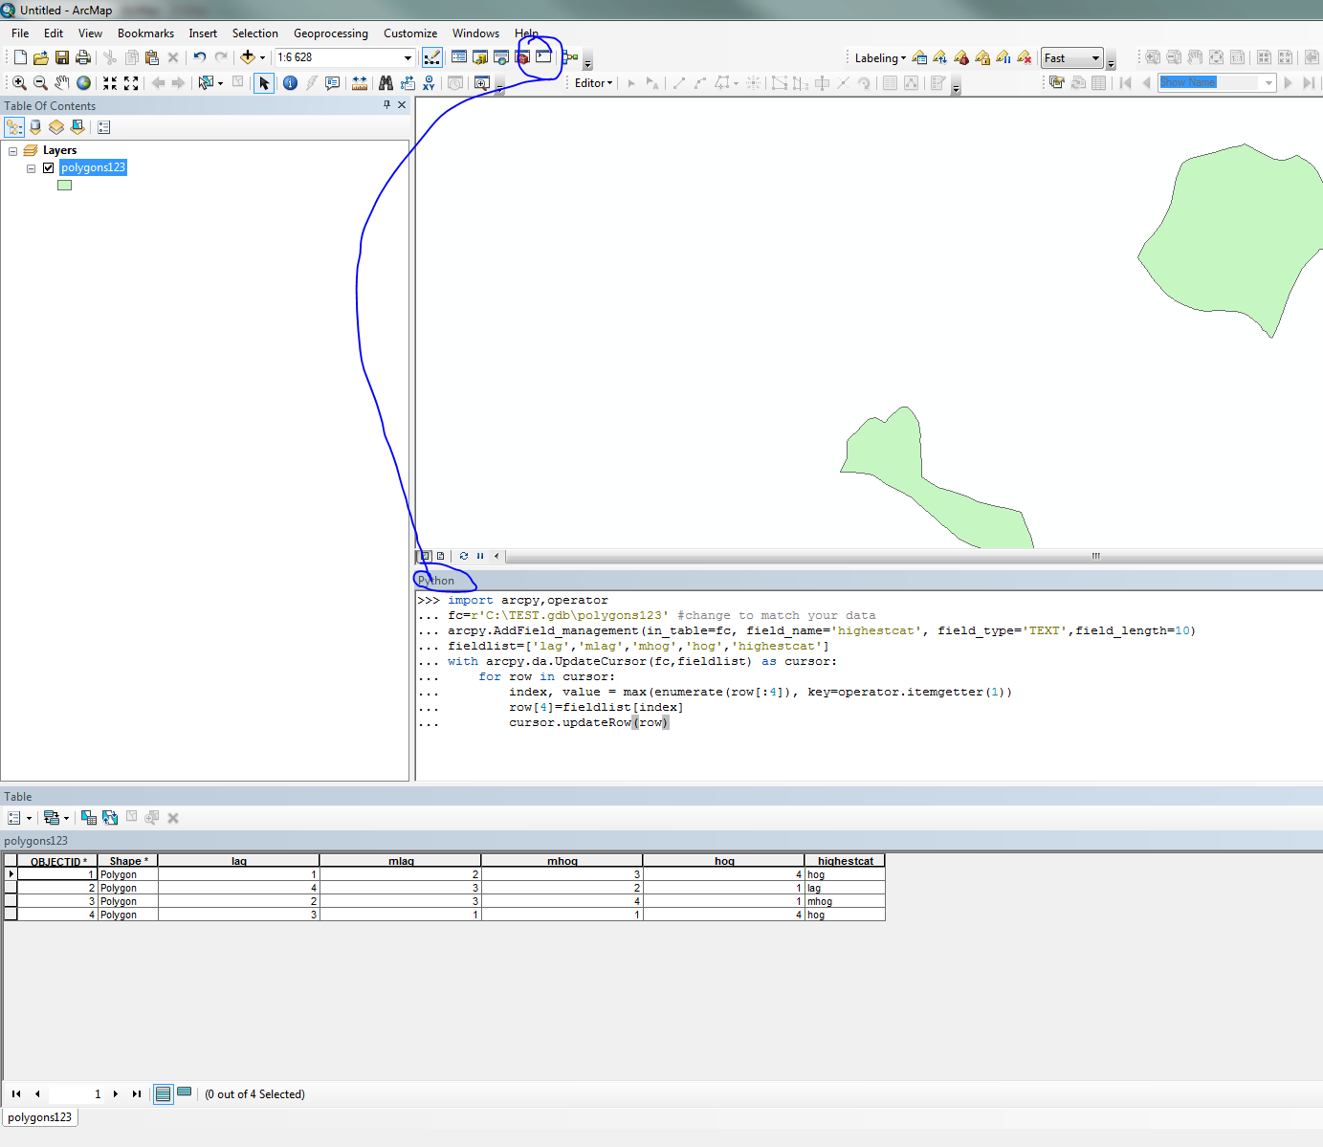Image resolution: width=1323 pixels, height=1147 pixels.
Task: Click Select By Attributes in Table toolbar
Action: 89,818
